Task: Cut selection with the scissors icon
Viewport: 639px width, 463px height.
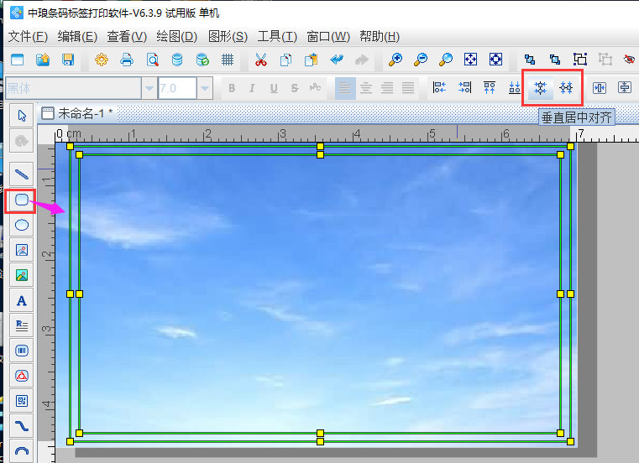Action: point(261,60)
